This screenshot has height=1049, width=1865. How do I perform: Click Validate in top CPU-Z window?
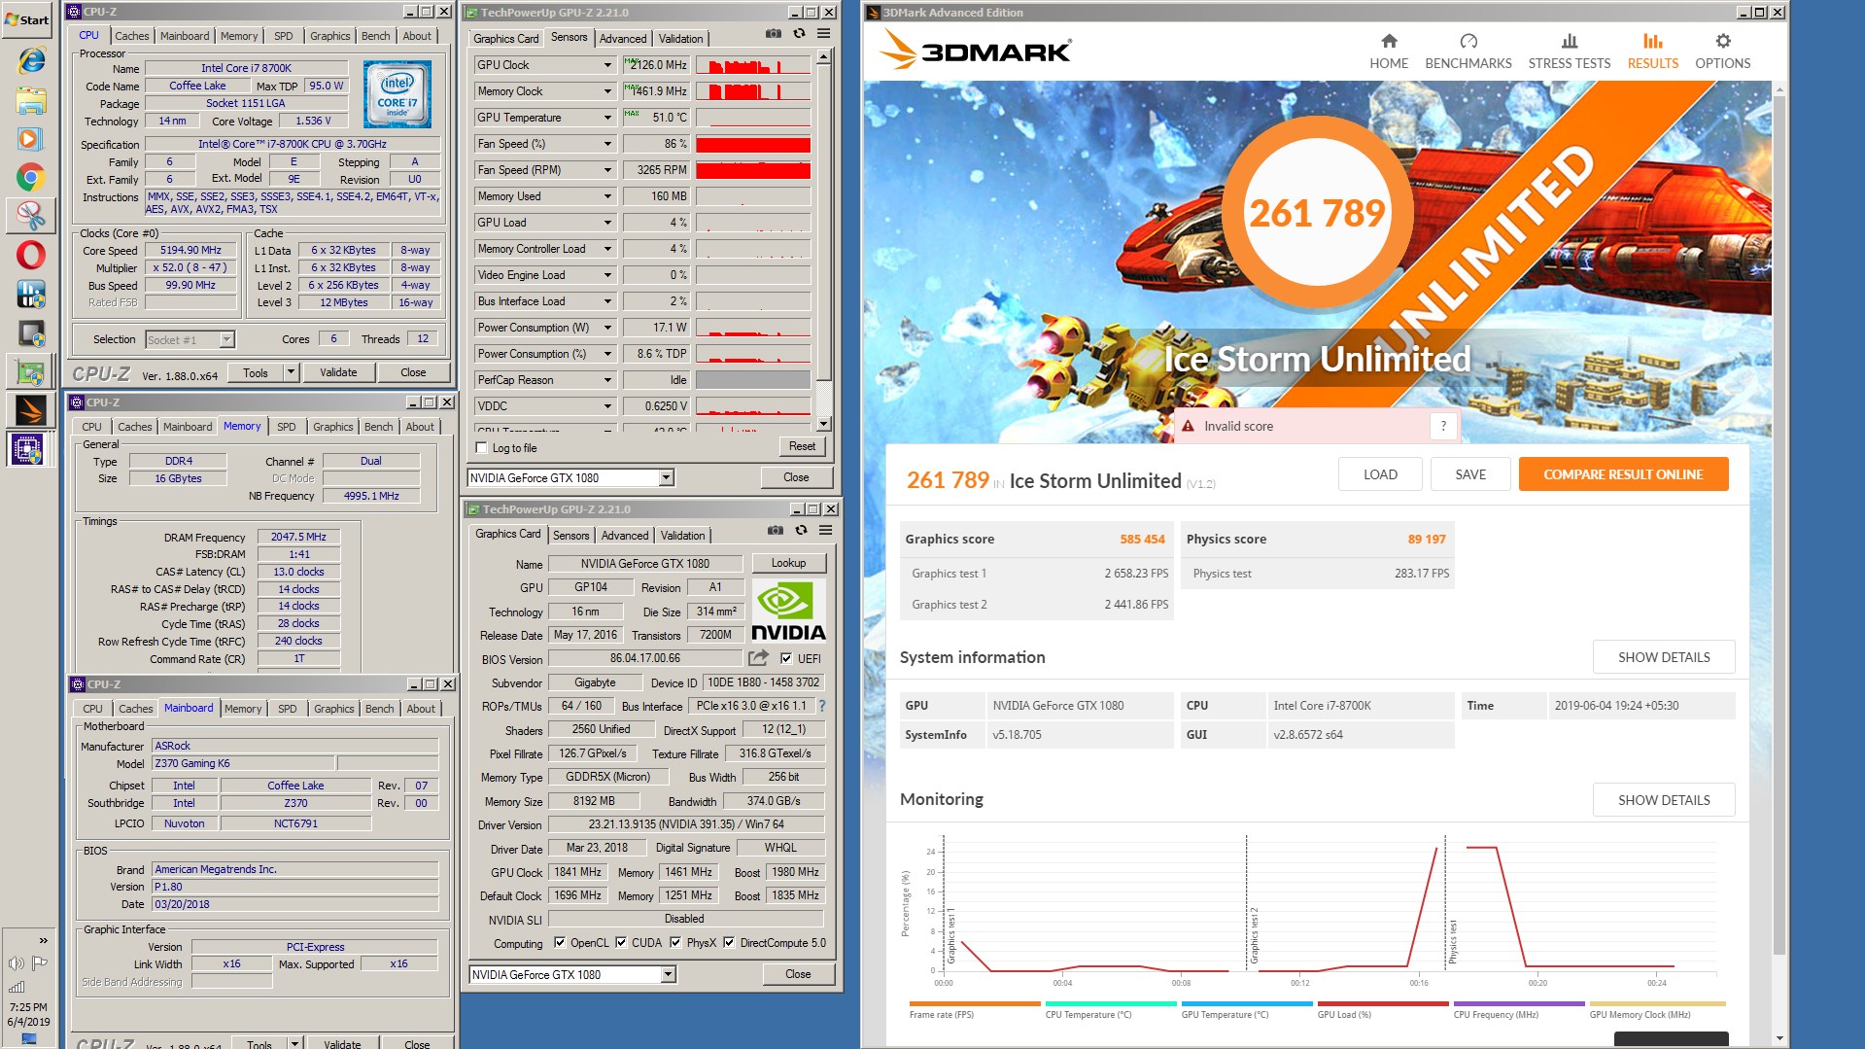(338, 372)
